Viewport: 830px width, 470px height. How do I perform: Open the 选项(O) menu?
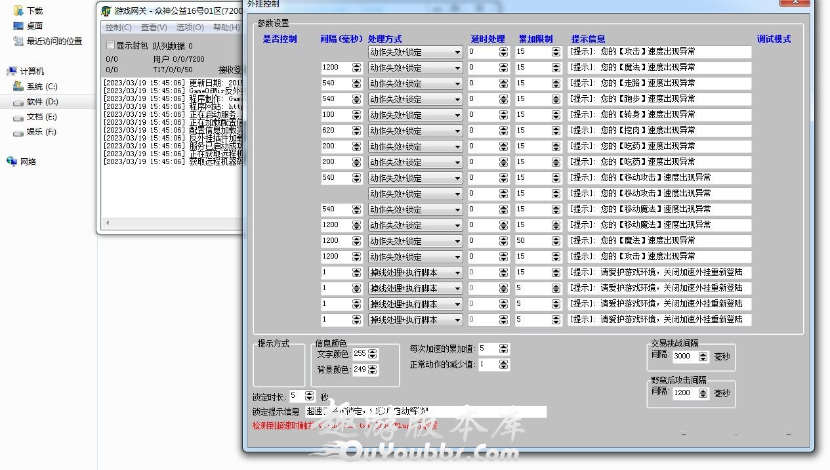pos(190,28)
